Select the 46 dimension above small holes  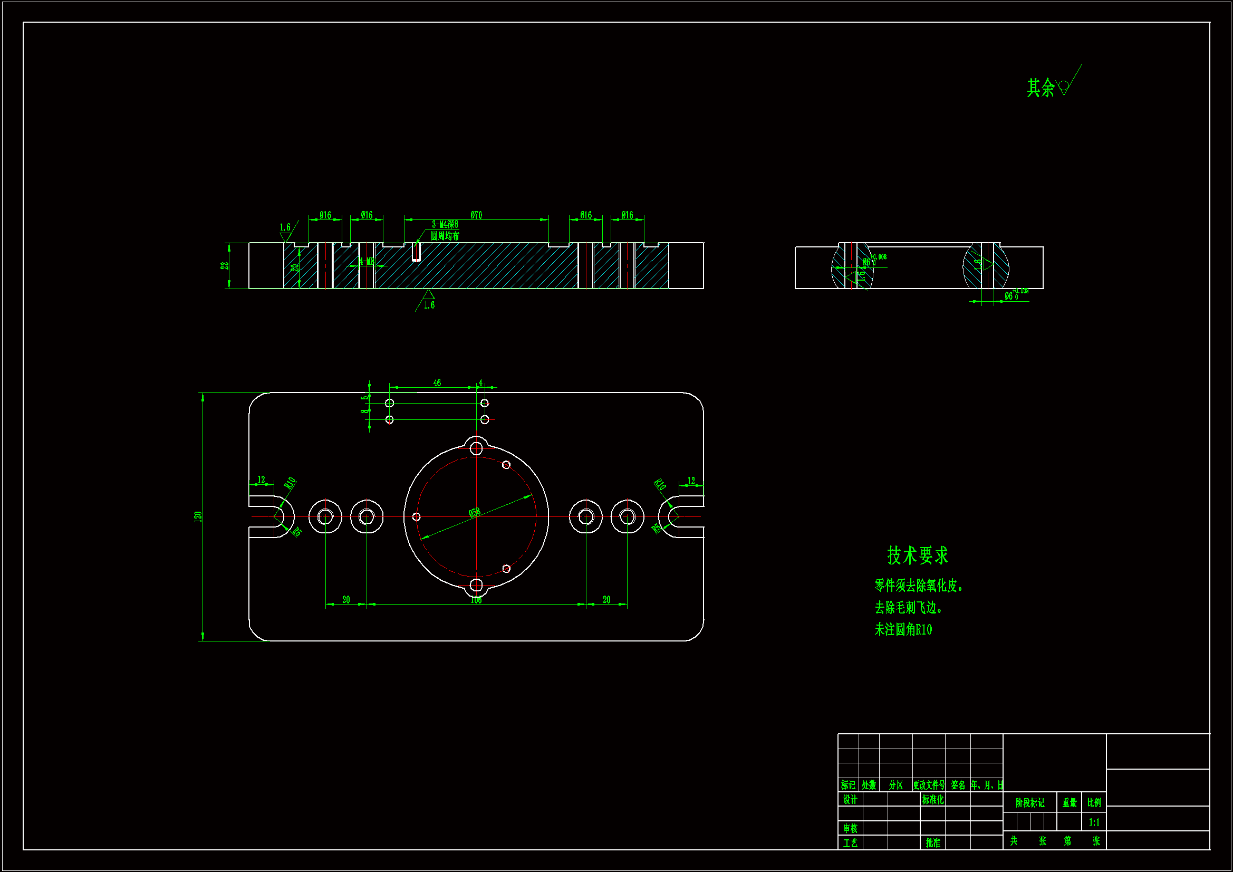[x=437, y=382]
